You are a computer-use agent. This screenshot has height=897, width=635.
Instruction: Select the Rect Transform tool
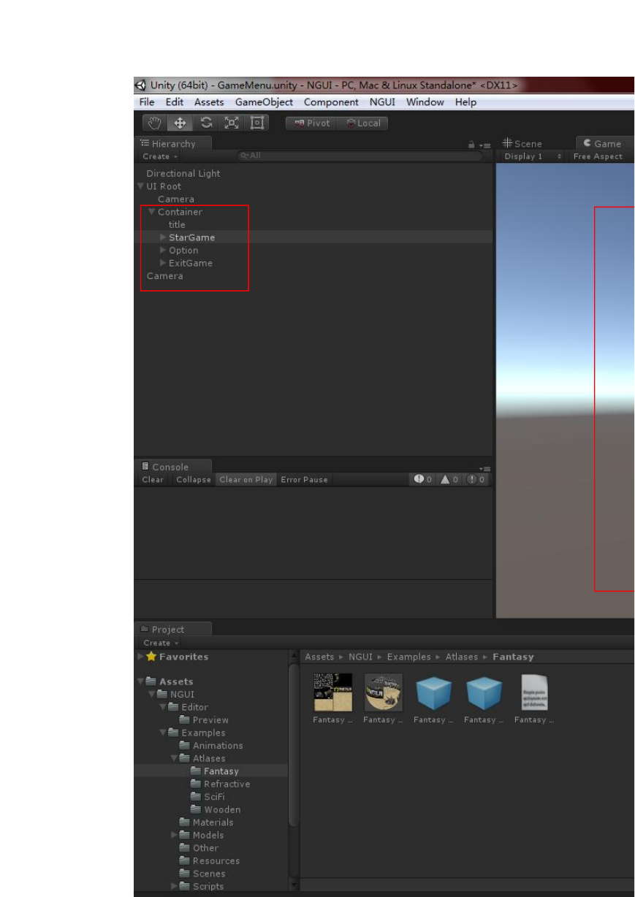point(257,123)
